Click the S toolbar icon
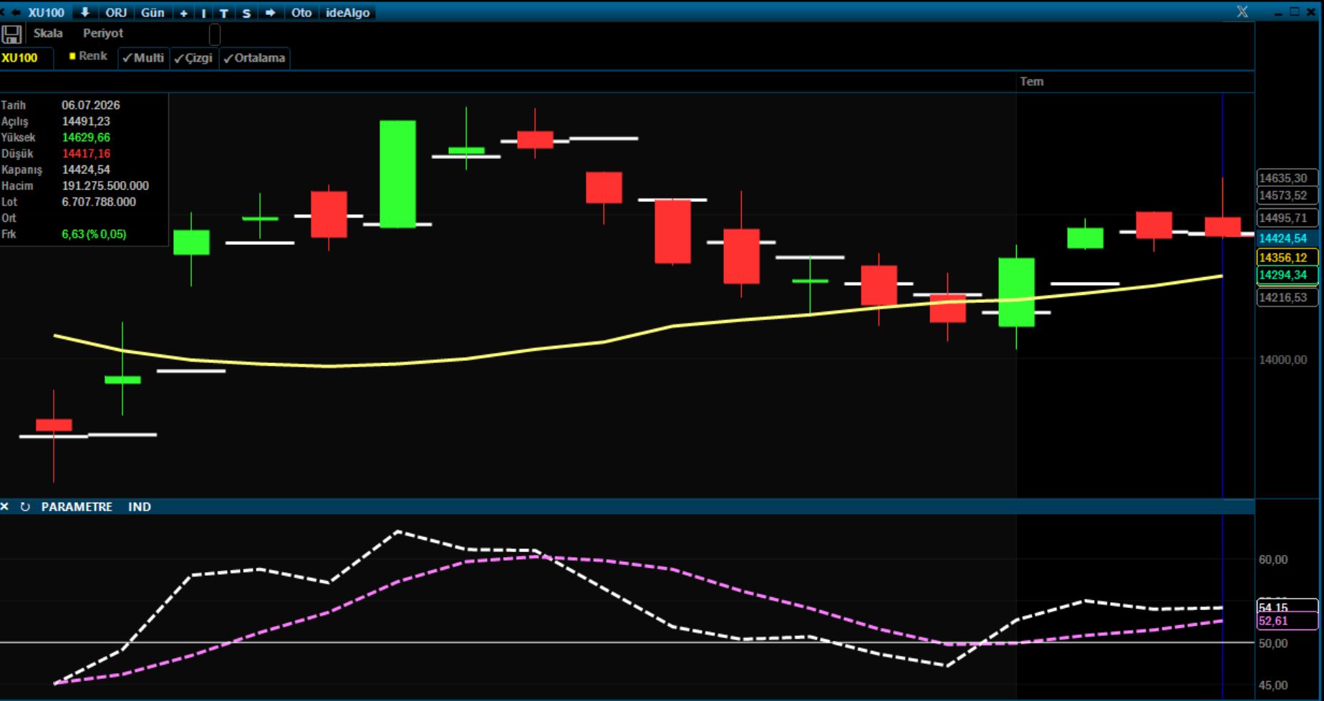 point(246,13)
